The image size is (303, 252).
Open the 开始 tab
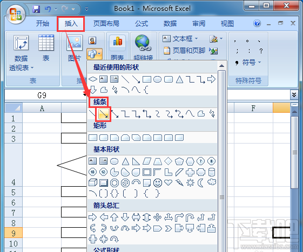point(43,24)
